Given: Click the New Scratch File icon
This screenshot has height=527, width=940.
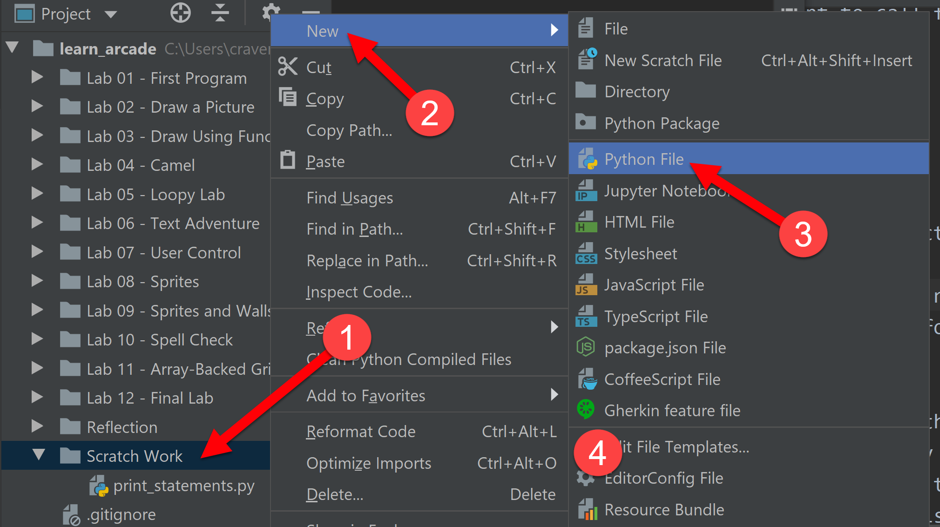Looking at the screenshot, I should tap(587, 60).
